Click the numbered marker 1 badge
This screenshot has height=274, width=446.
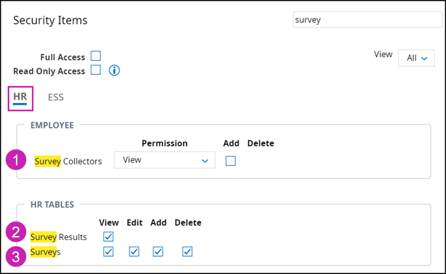(17, 161)
